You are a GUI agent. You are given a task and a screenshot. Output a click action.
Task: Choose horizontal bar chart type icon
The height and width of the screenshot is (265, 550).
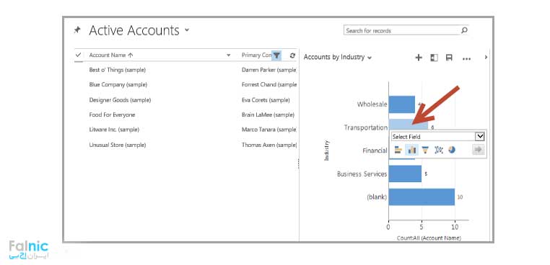click(x=398, y=150)
